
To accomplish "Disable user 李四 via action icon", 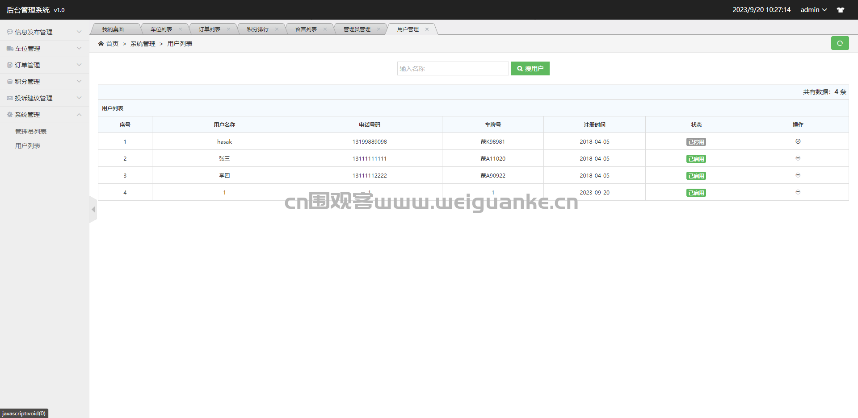I will (798, 175).
